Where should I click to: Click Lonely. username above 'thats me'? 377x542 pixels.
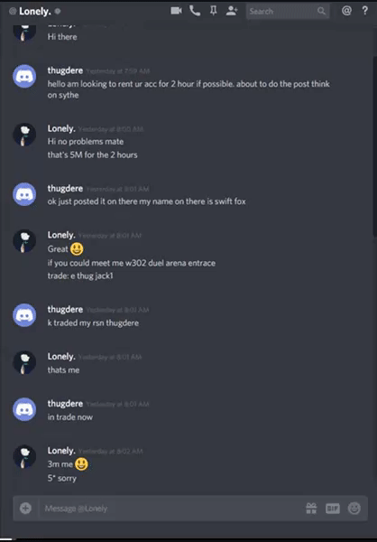tap(61, 357)
